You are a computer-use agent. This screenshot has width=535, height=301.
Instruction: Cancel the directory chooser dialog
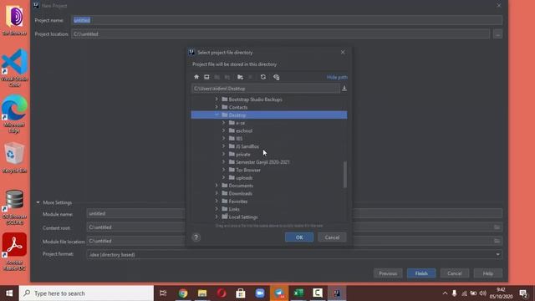[x=332, y=237]
